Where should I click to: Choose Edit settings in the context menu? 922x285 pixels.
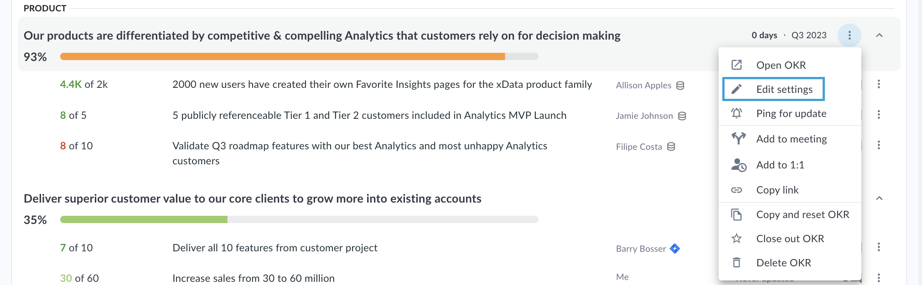(x=773, y=89)
